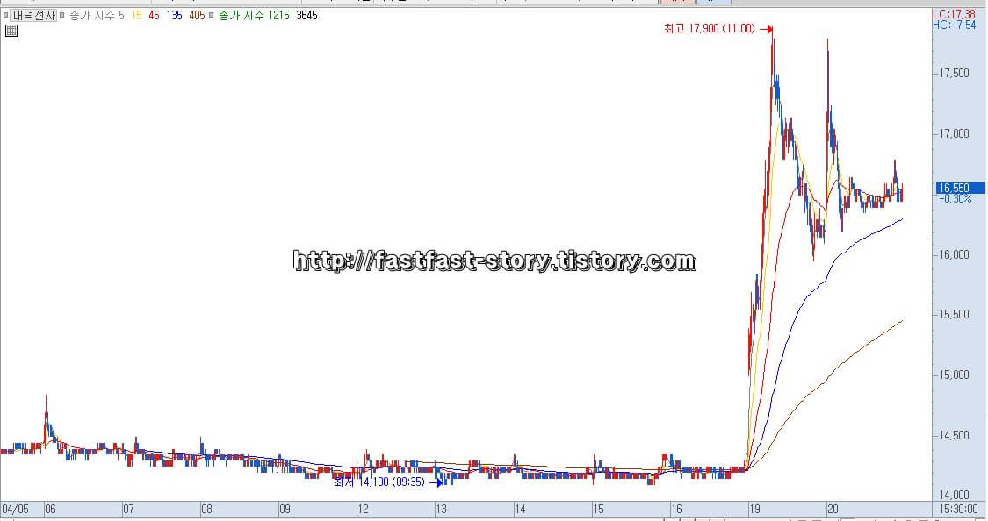Screen dimensions: 988x521
Task: Click the -0.30% change value
Action: pos(955,198)
